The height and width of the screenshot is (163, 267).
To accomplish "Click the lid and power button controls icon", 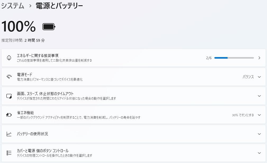I will [9, 153].
